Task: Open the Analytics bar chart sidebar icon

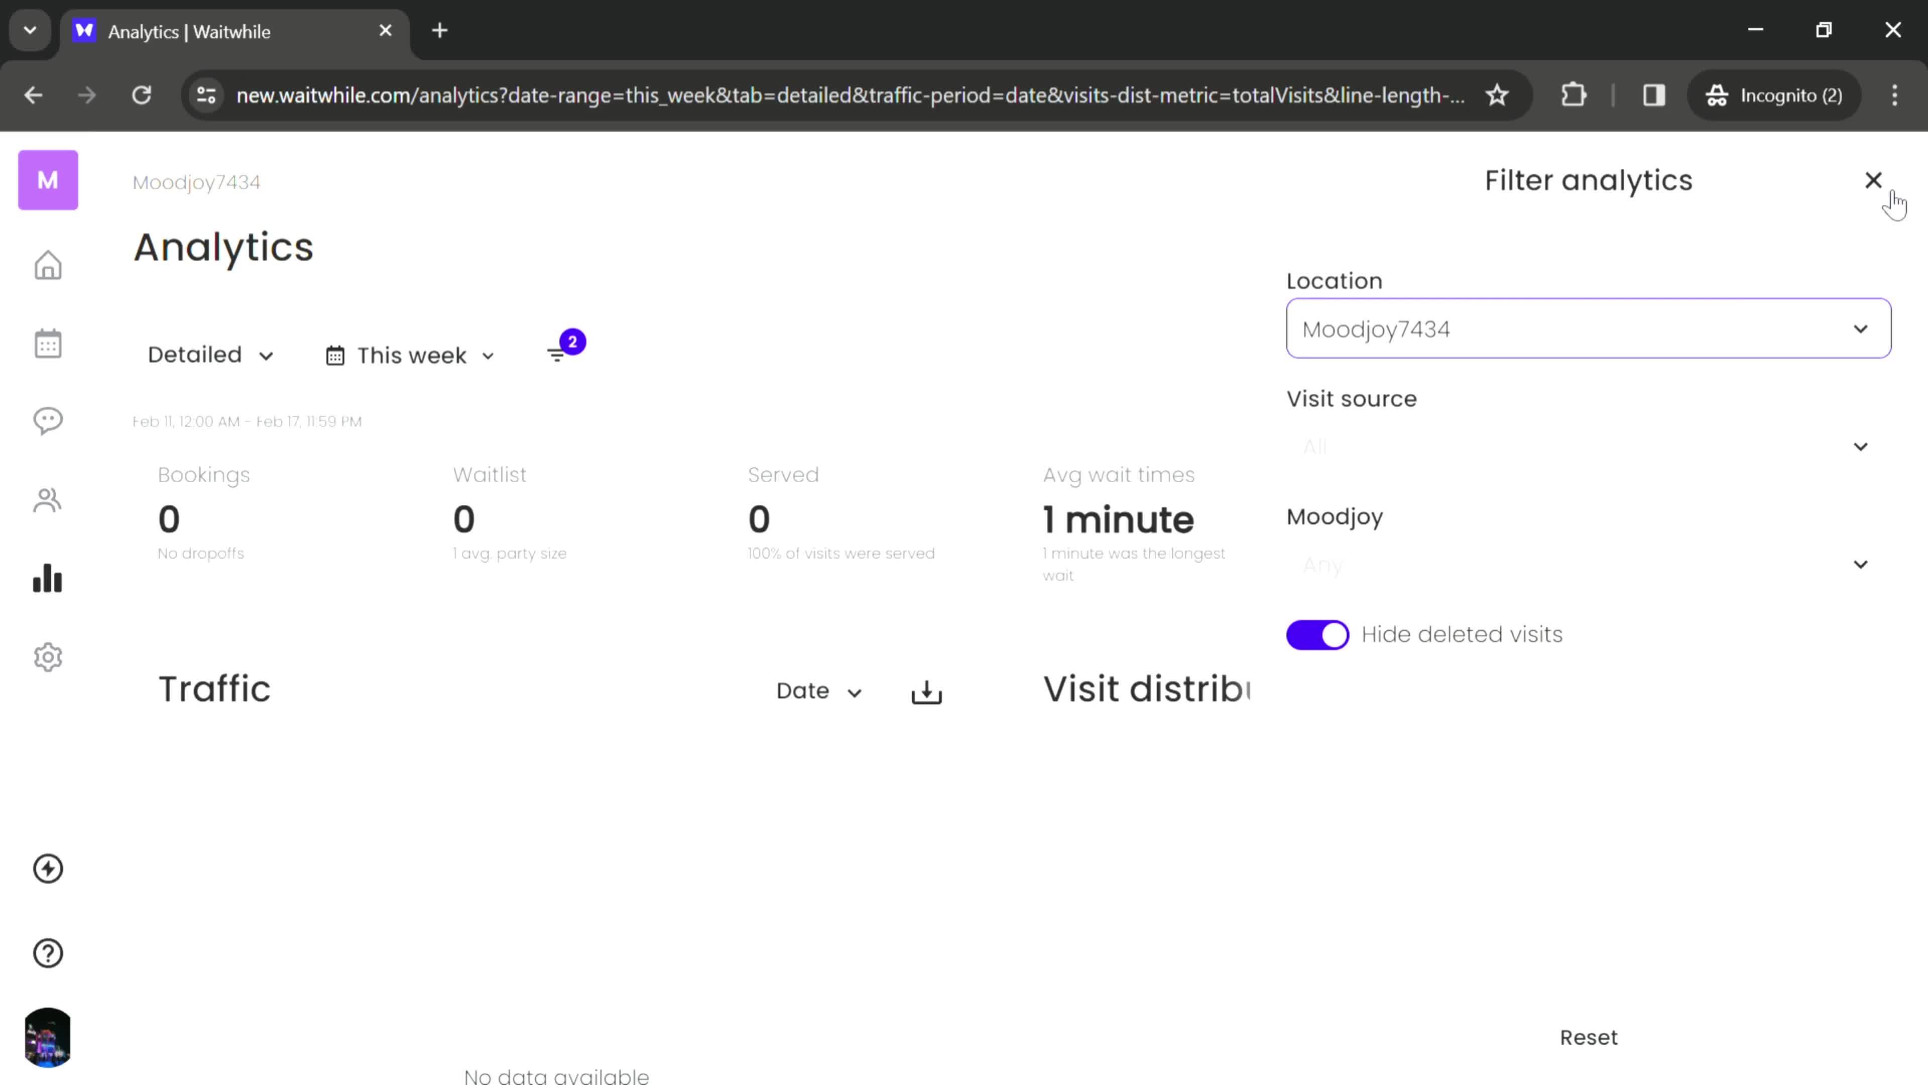Action: point(48,578)
